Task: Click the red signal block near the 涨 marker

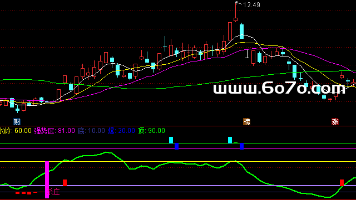Action: [342, 183]
